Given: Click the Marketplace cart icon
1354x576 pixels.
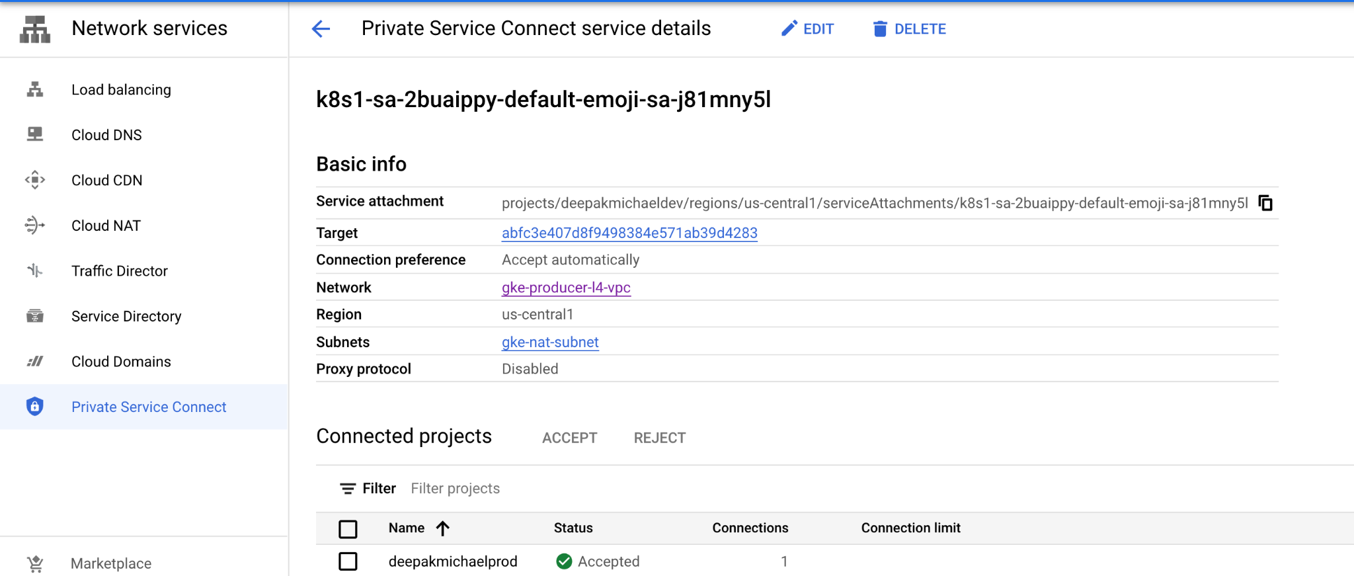Looking at the screenshot, I should tap(35, 563).
